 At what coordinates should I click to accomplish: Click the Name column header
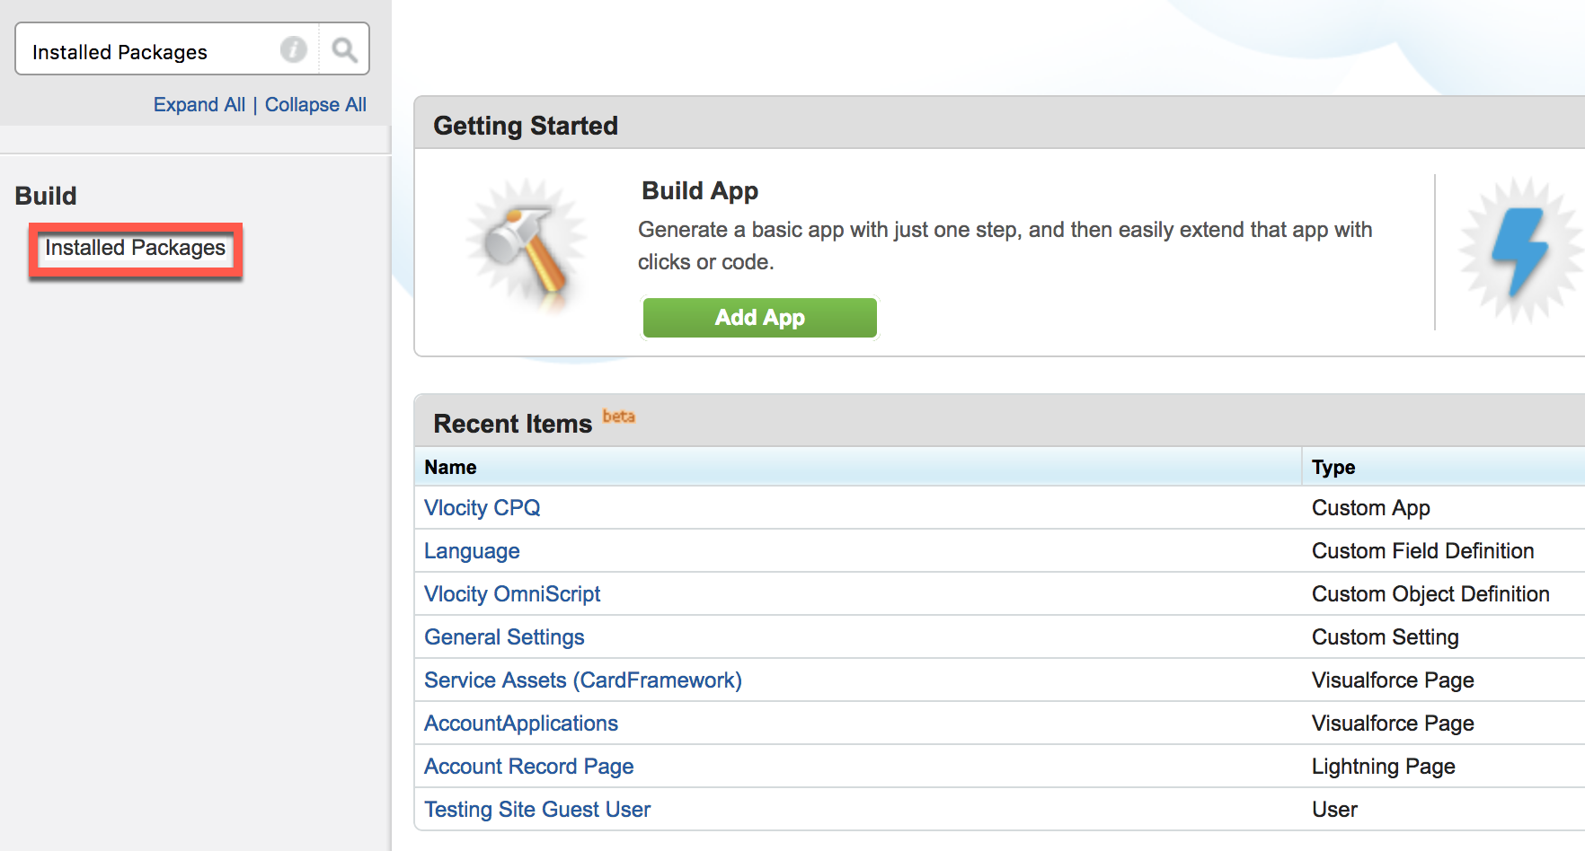(450, 467)
